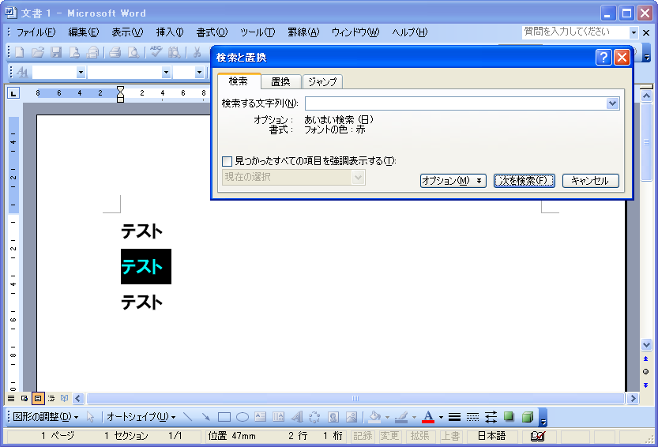Click the Line Style icon
Image resolution: width=658 pixels, height=447 pixels.
(x=454, y=417)
